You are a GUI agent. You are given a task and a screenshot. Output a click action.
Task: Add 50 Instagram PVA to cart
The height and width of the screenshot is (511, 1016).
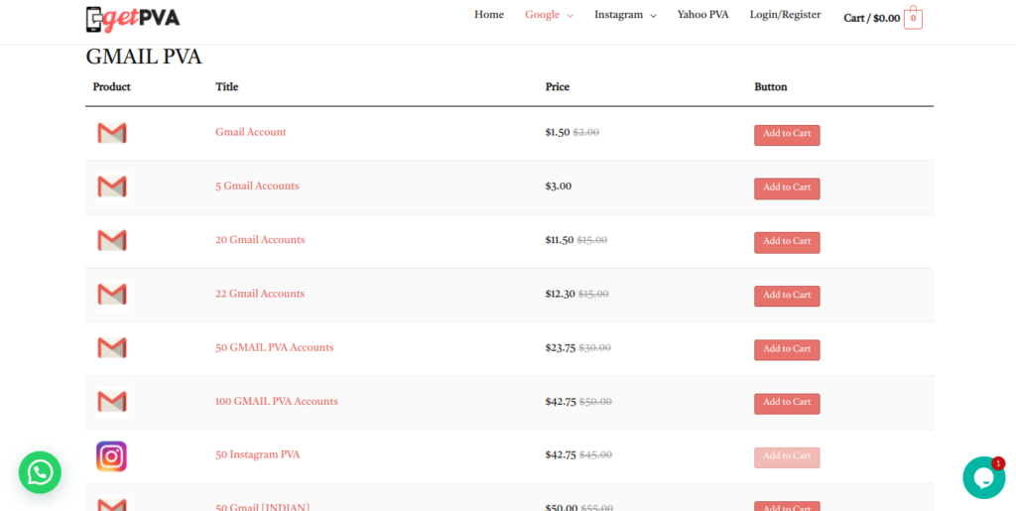pyautogui.click(x=787, y=457)
